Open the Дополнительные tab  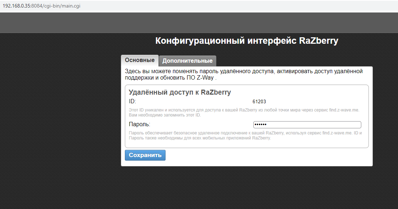[187, 61]
